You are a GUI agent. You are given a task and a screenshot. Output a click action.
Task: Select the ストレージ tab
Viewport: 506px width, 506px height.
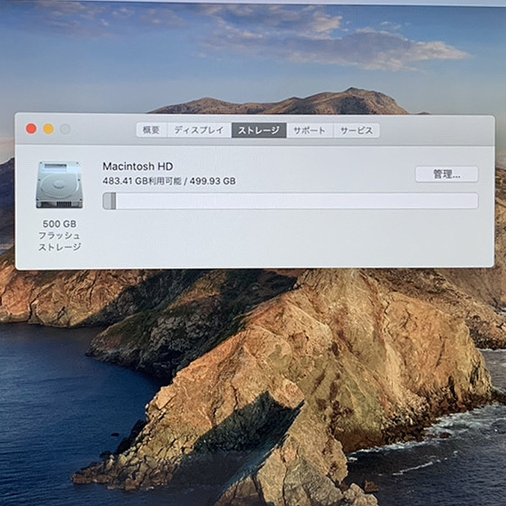(x=259, y=130)
